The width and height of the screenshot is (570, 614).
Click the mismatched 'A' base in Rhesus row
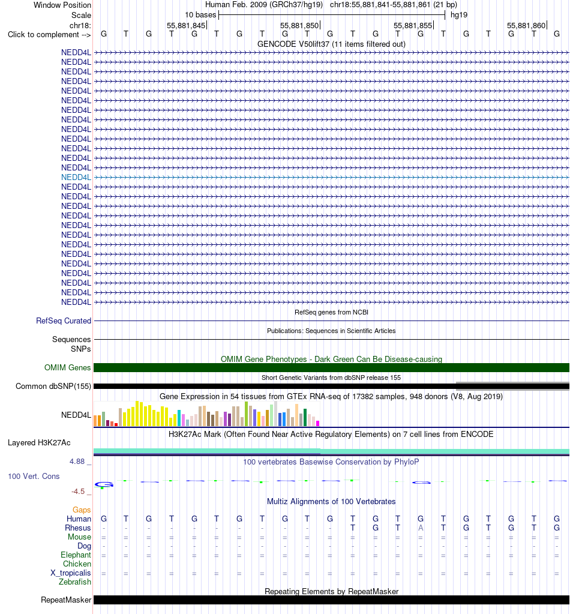(x=421, y=528)
